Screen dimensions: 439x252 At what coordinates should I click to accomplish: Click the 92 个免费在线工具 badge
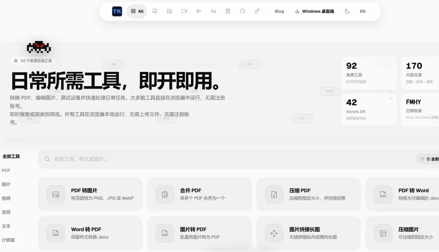33,61
